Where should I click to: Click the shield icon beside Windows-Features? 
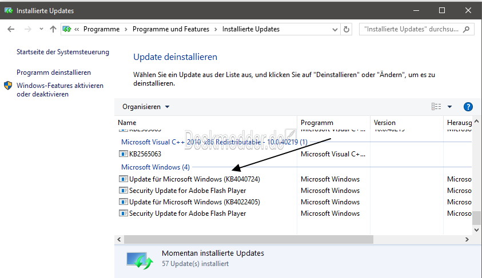click(8, 86)
